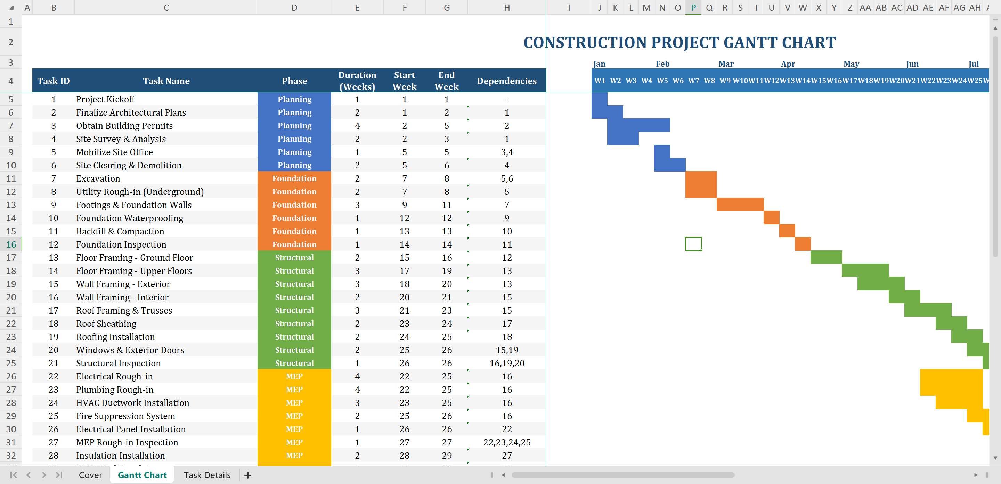1001x484 pixels.
Task: Select MEP Rough-in Inspection cell
Action: [x=166, y=442]
